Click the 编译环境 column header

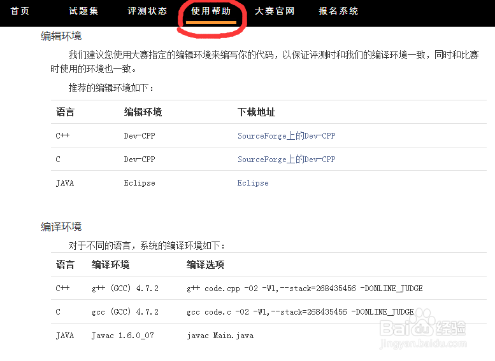point(110,264)
